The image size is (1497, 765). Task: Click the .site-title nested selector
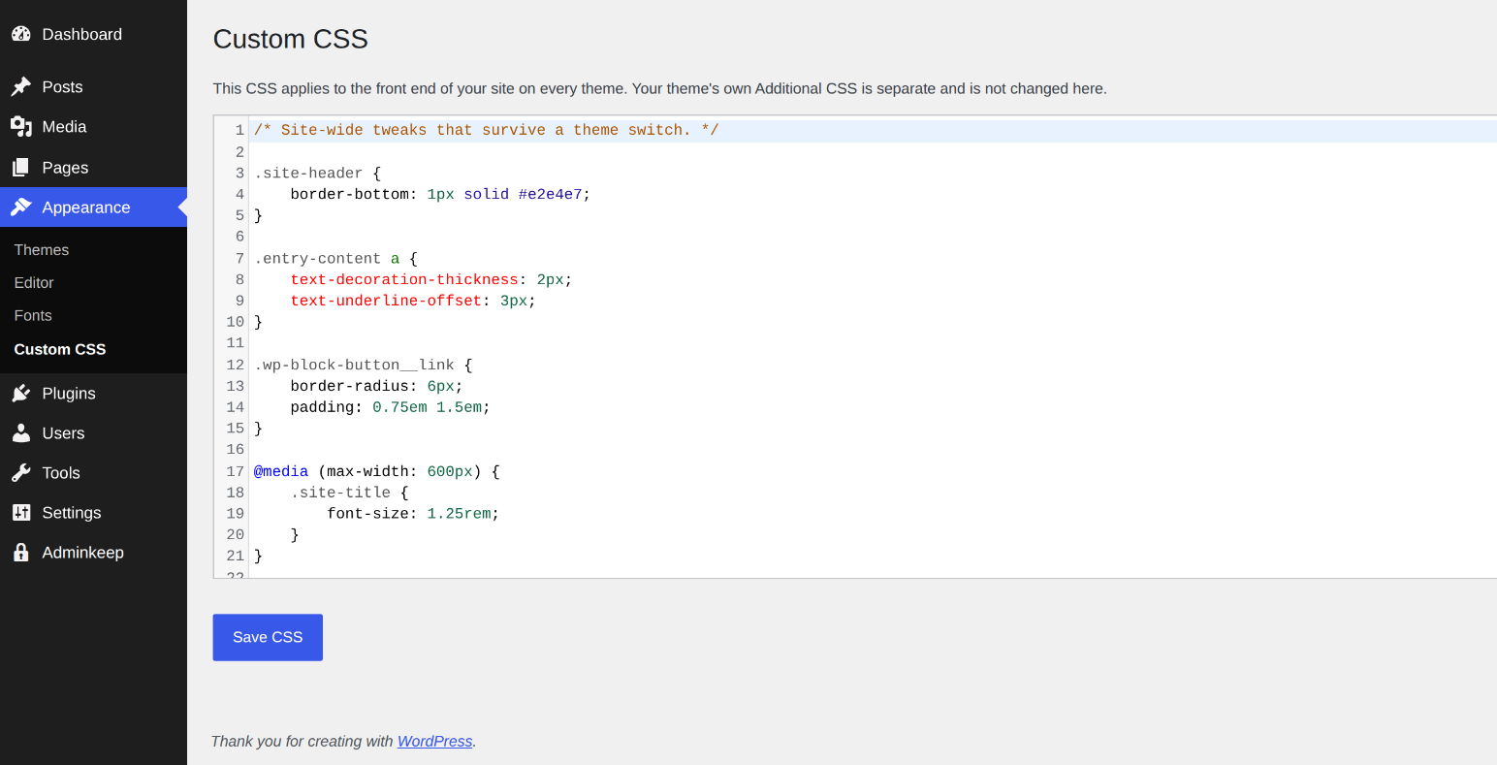[340, 493]
